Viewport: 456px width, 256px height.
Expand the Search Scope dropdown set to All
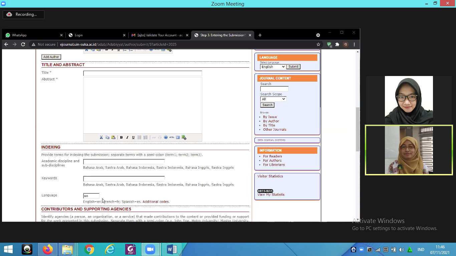[x=273, y=99]
